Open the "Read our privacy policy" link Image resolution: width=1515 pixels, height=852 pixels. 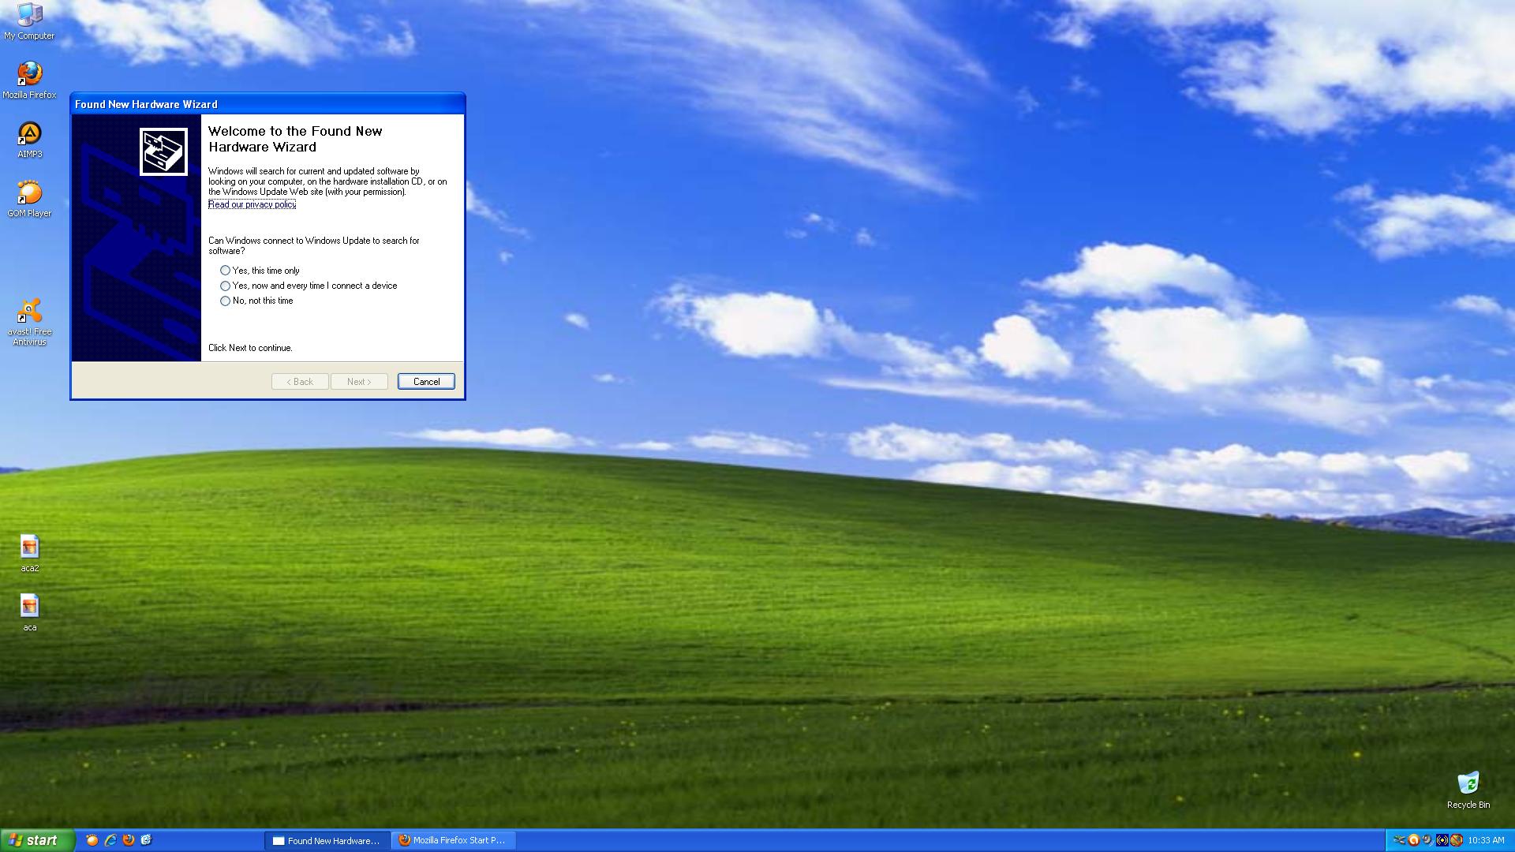click(x=252, y=204)
